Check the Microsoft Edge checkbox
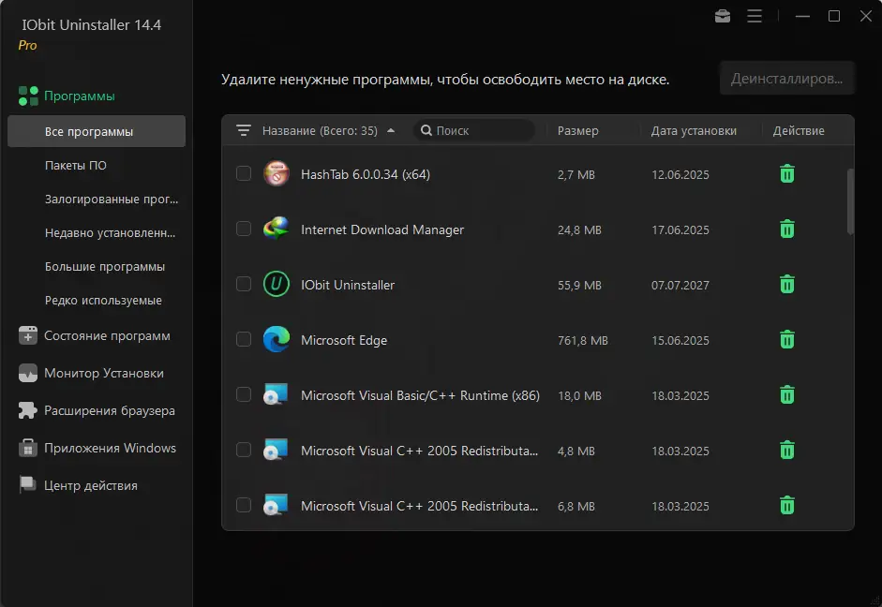The height and width of the screenshot is (607, 882). tap(244, 340)
